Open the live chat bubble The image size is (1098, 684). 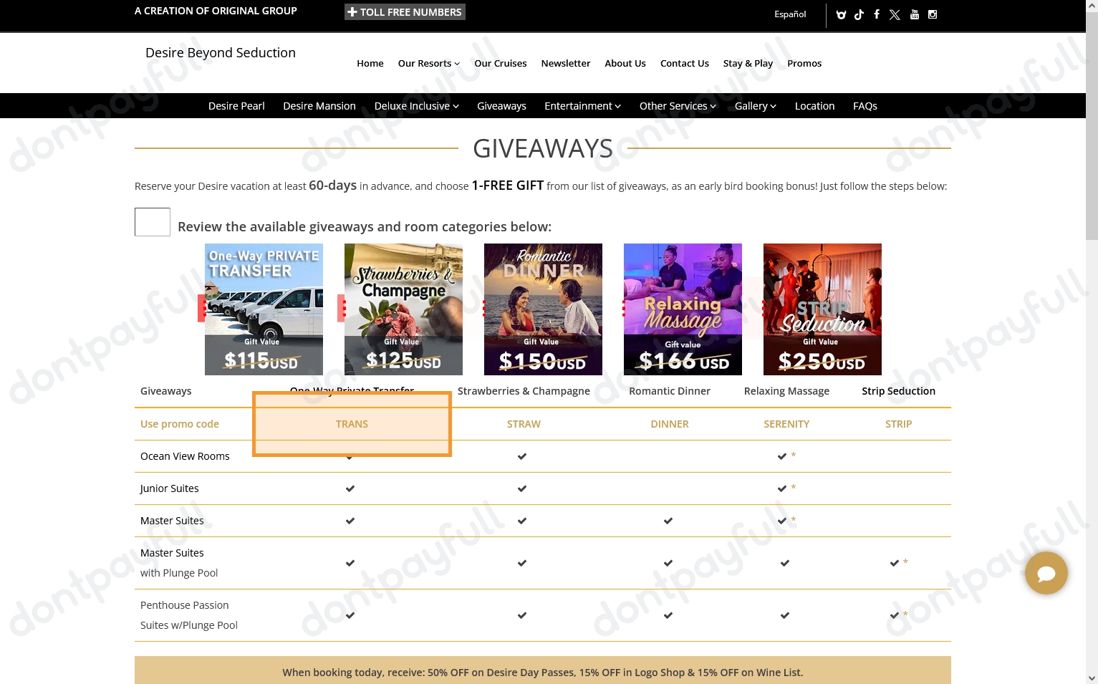[1046, 573]
